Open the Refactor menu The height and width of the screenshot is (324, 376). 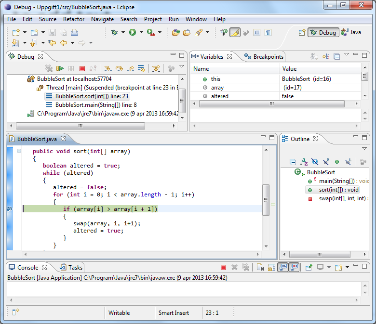pos(74,19)
